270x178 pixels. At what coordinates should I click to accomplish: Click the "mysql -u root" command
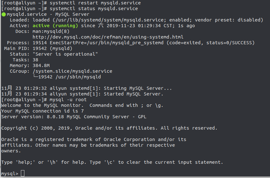click(x=68, y=100)
